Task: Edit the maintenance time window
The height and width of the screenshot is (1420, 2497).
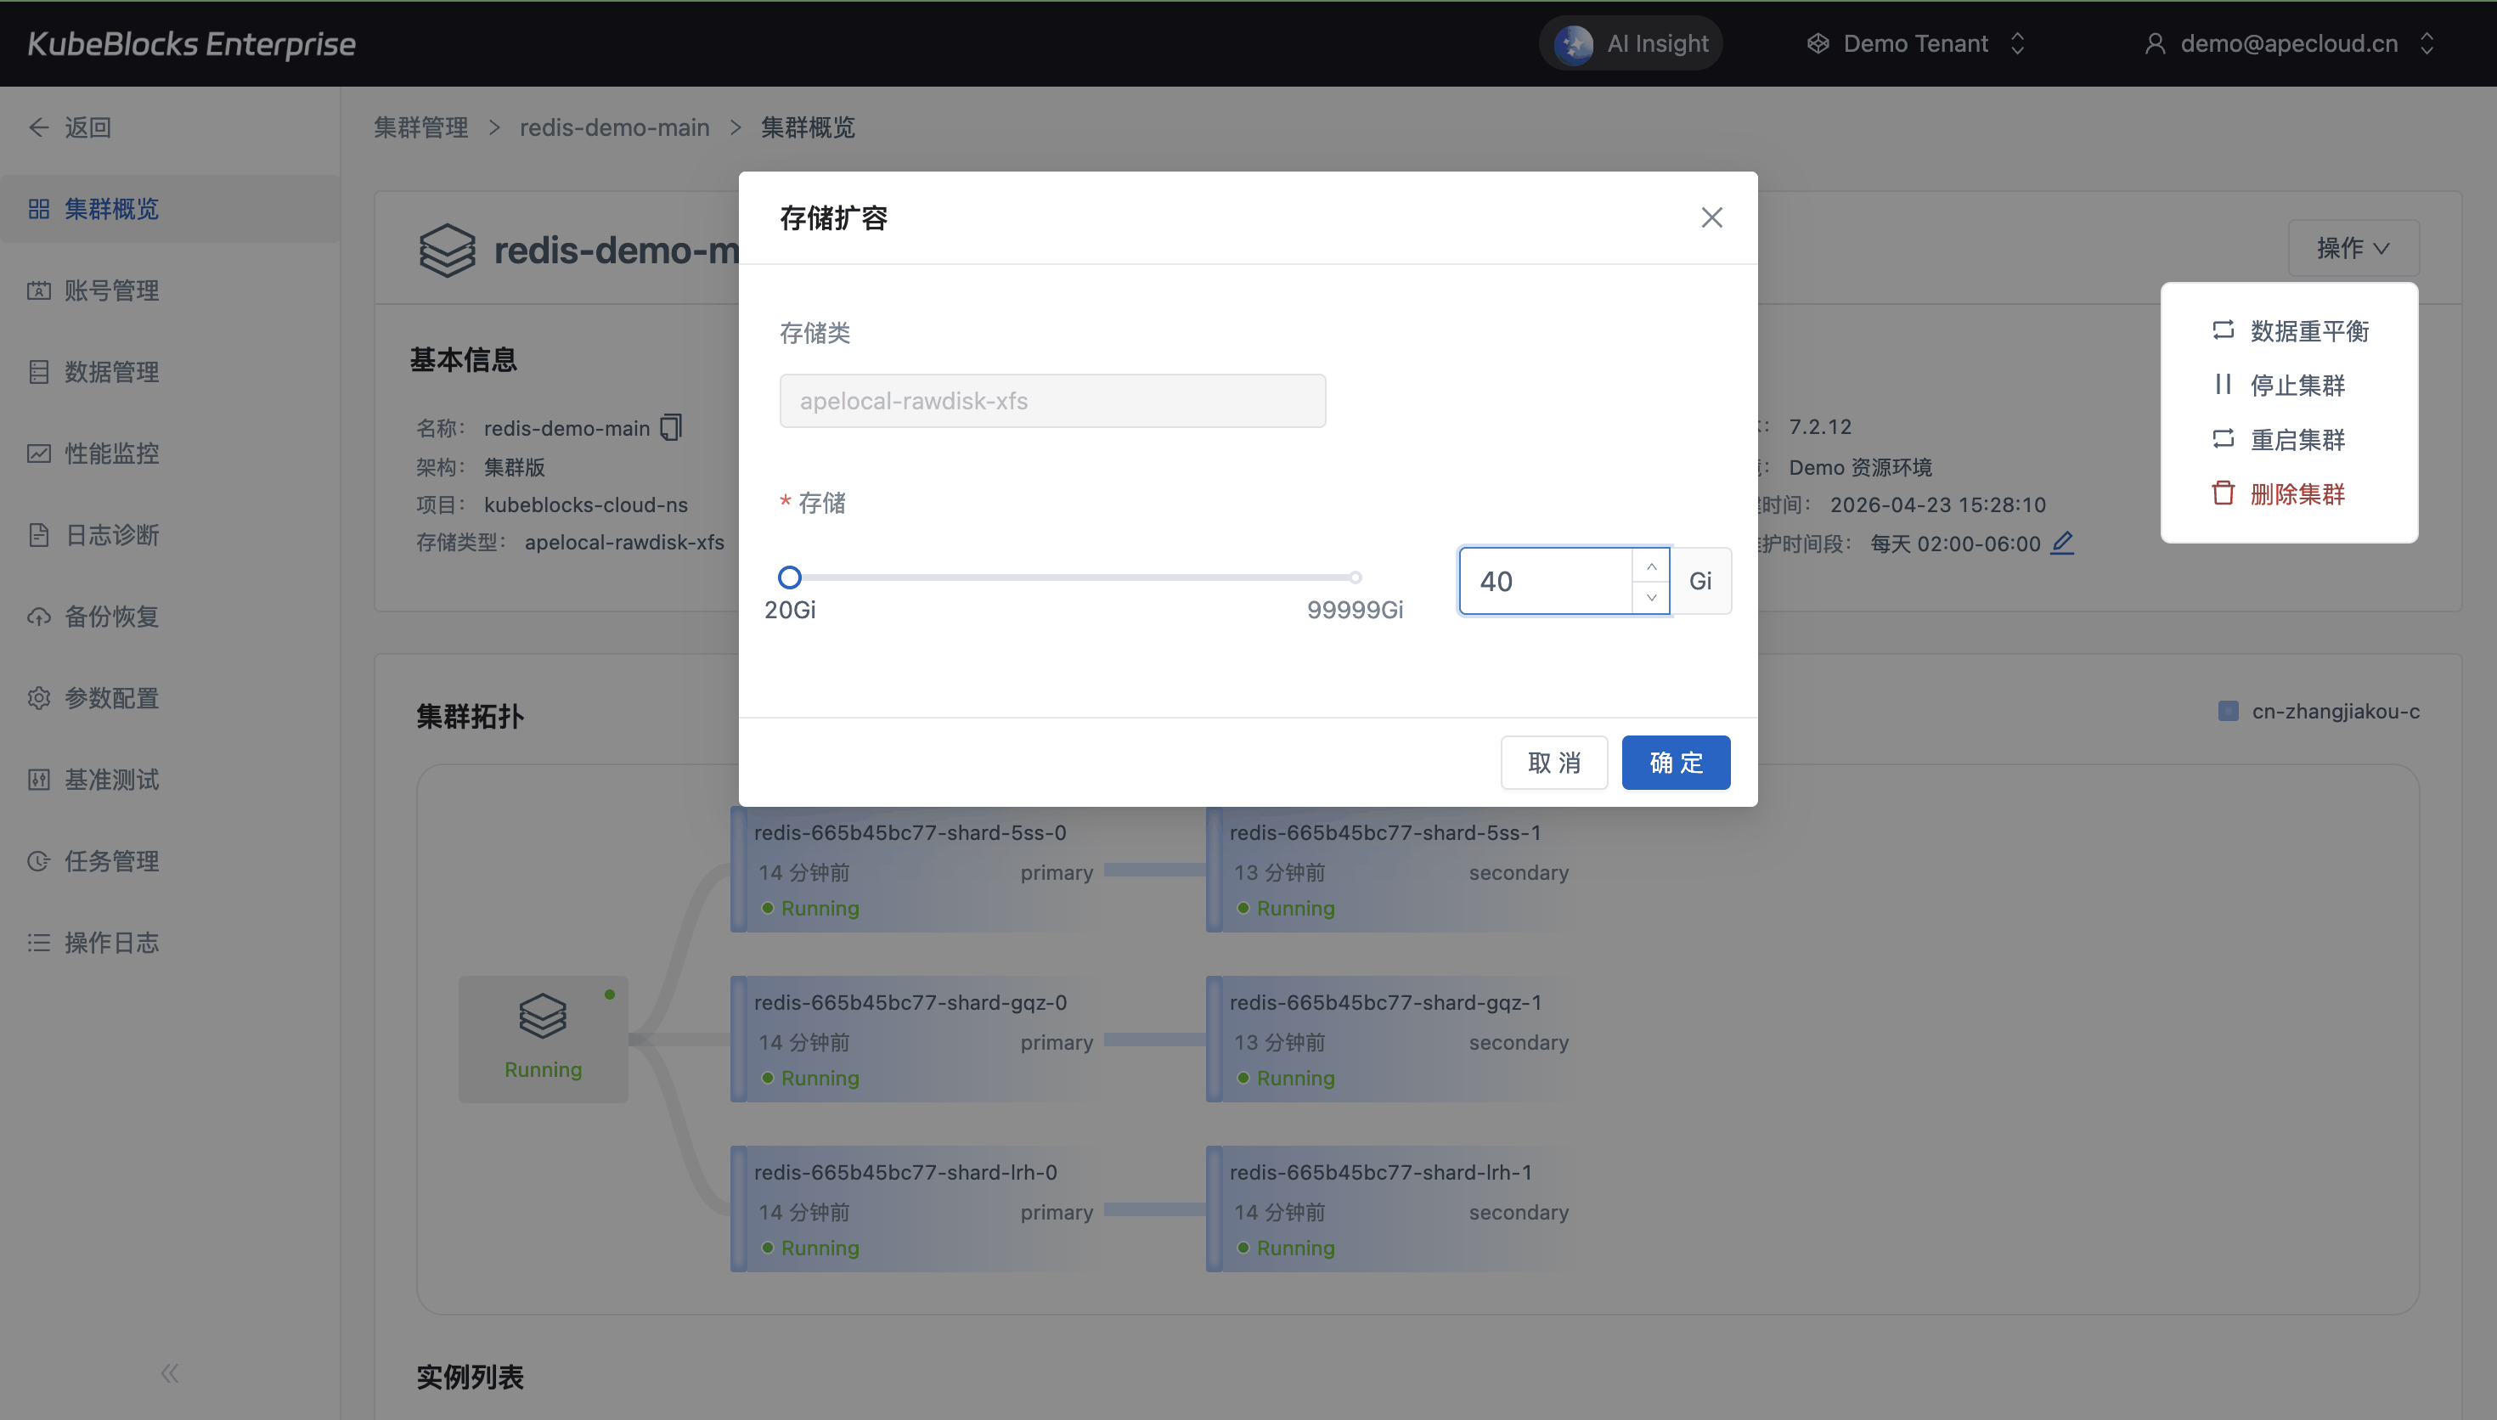Action: (2062, 544)
